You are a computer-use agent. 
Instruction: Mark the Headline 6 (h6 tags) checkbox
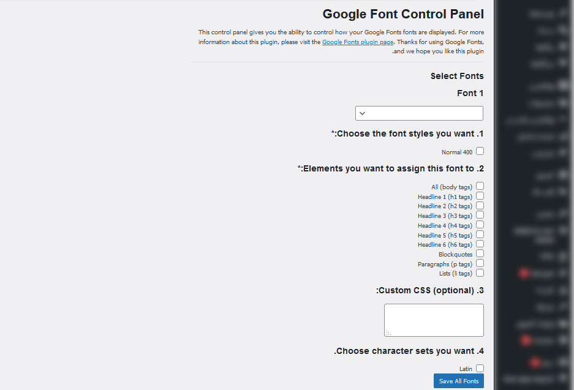pos(480,244)
